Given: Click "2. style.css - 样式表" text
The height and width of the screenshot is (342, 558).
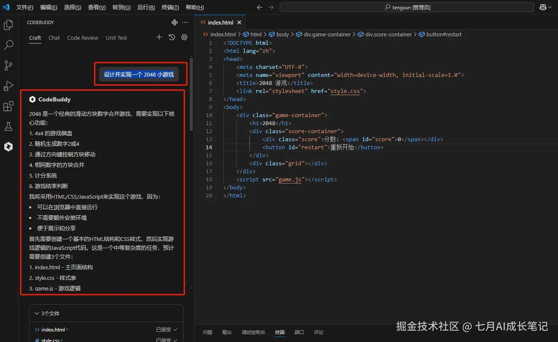Looking at the screenshot, I should pyautogui.click(x=53, y=278).
